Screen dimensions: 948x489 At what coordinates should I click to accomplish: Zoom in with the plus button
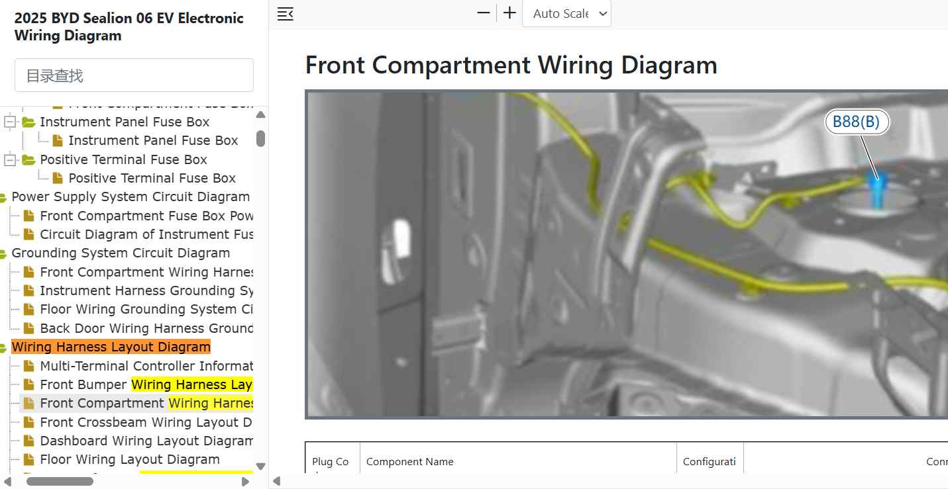point(509,13)
